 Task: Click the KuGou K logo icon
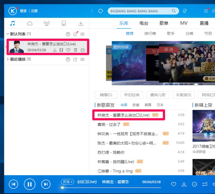tap(13, 11)
